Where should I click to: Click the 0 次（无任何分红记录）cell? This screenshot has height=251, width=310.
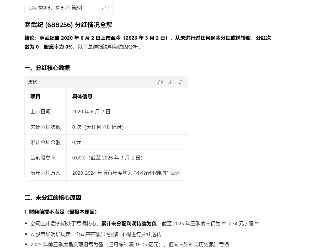(x=98, y=127)
